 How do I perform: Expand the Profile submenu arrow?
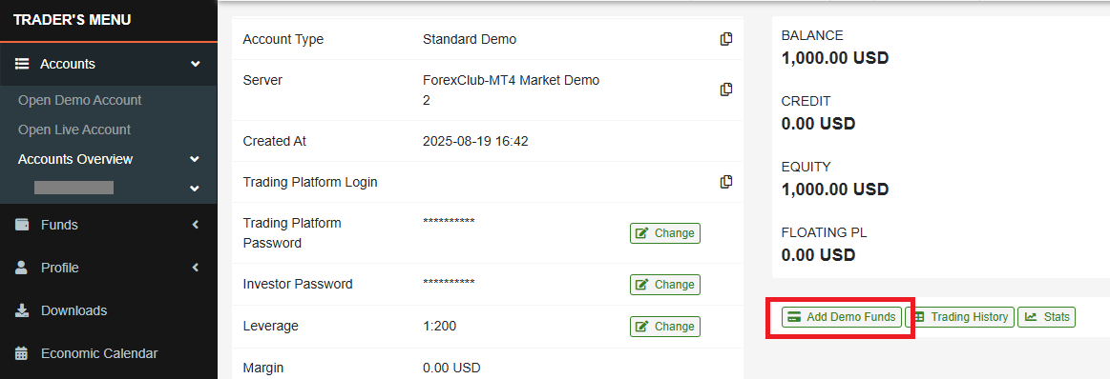point(196,268)
